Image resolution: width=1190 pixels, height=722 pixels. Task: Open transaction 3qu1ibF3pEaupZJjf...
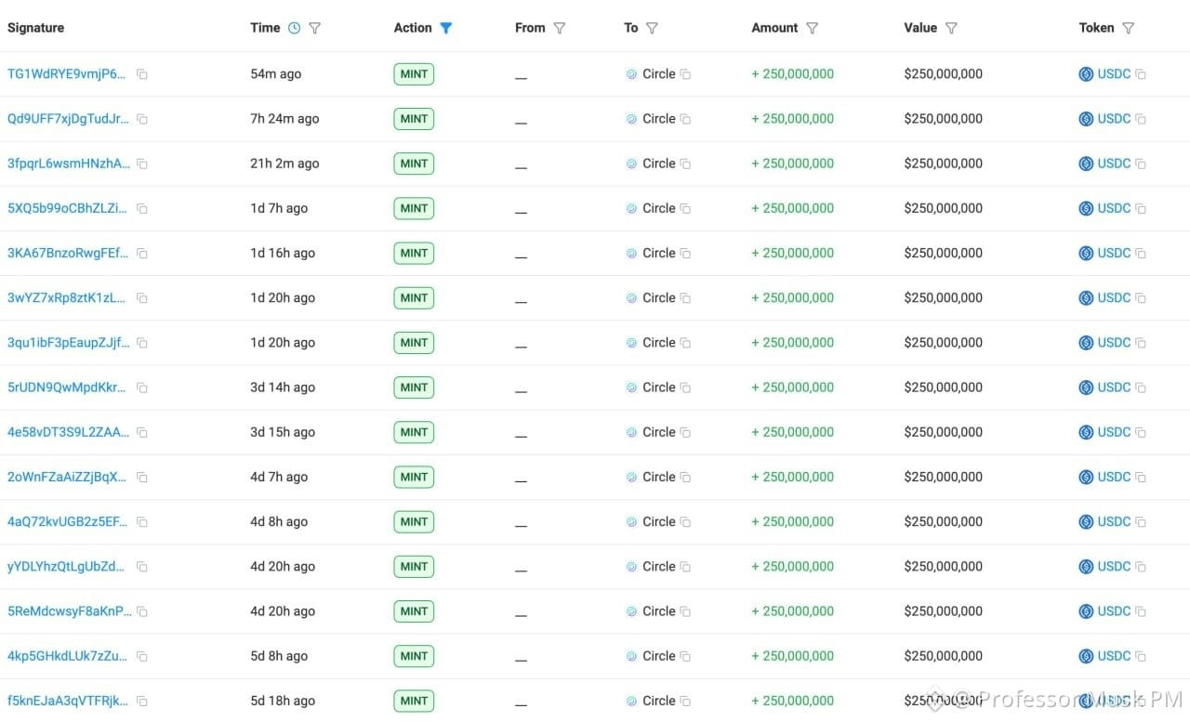[x=69, y=342]
